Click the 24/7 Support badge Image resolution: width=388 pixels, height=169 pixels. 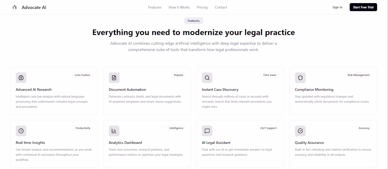[x=268, y=128]
